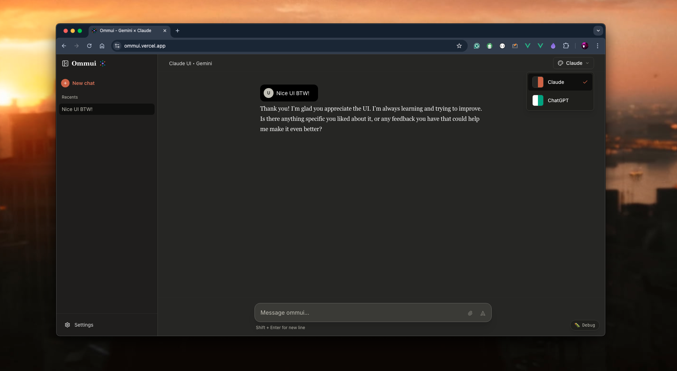Open the first Vue devtools extension
This screenshot has height=371, width=677.
528,46
